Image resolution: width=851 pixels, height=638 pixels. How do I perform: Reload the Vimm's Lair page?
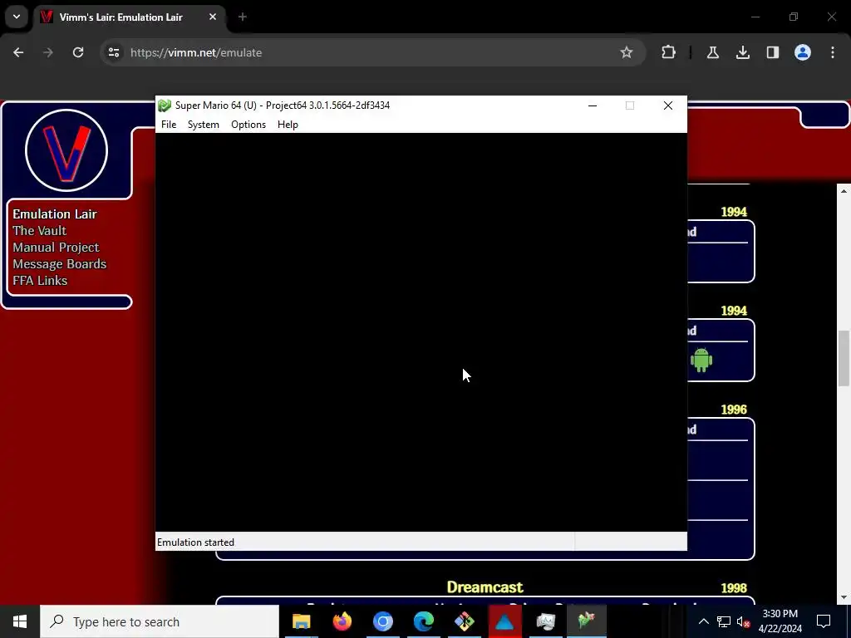coord(78,52)
